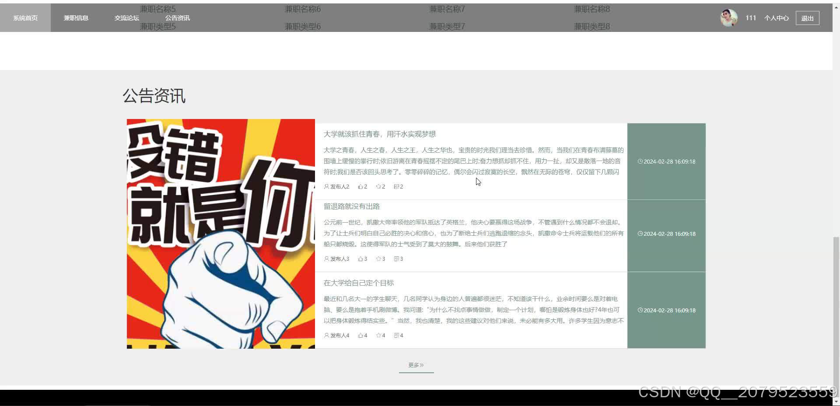
Task: Click the scrollbar down arrow
Action: point(836,401)
